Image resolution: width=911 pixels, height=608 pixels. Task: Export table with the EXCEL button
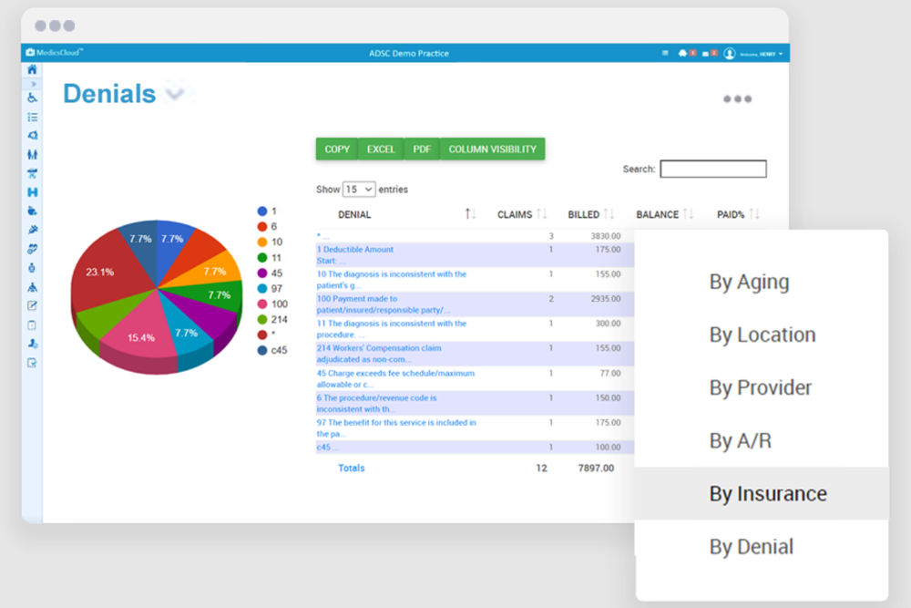[x=381, y=149]
